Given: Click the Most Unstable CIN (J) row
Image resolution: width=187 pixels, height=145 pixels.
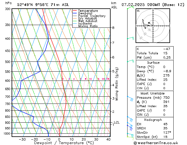Looking at the screenshot, I should 155,115.
